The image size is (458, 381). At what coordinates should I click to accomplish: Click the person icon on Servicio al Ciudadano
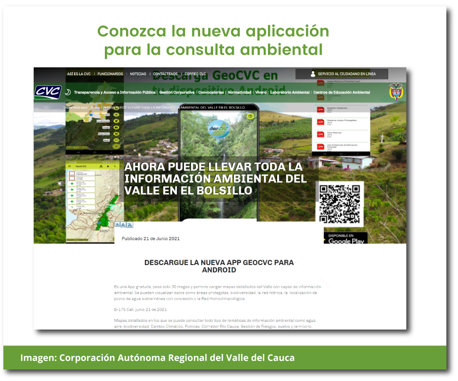[x=312, y=74]
